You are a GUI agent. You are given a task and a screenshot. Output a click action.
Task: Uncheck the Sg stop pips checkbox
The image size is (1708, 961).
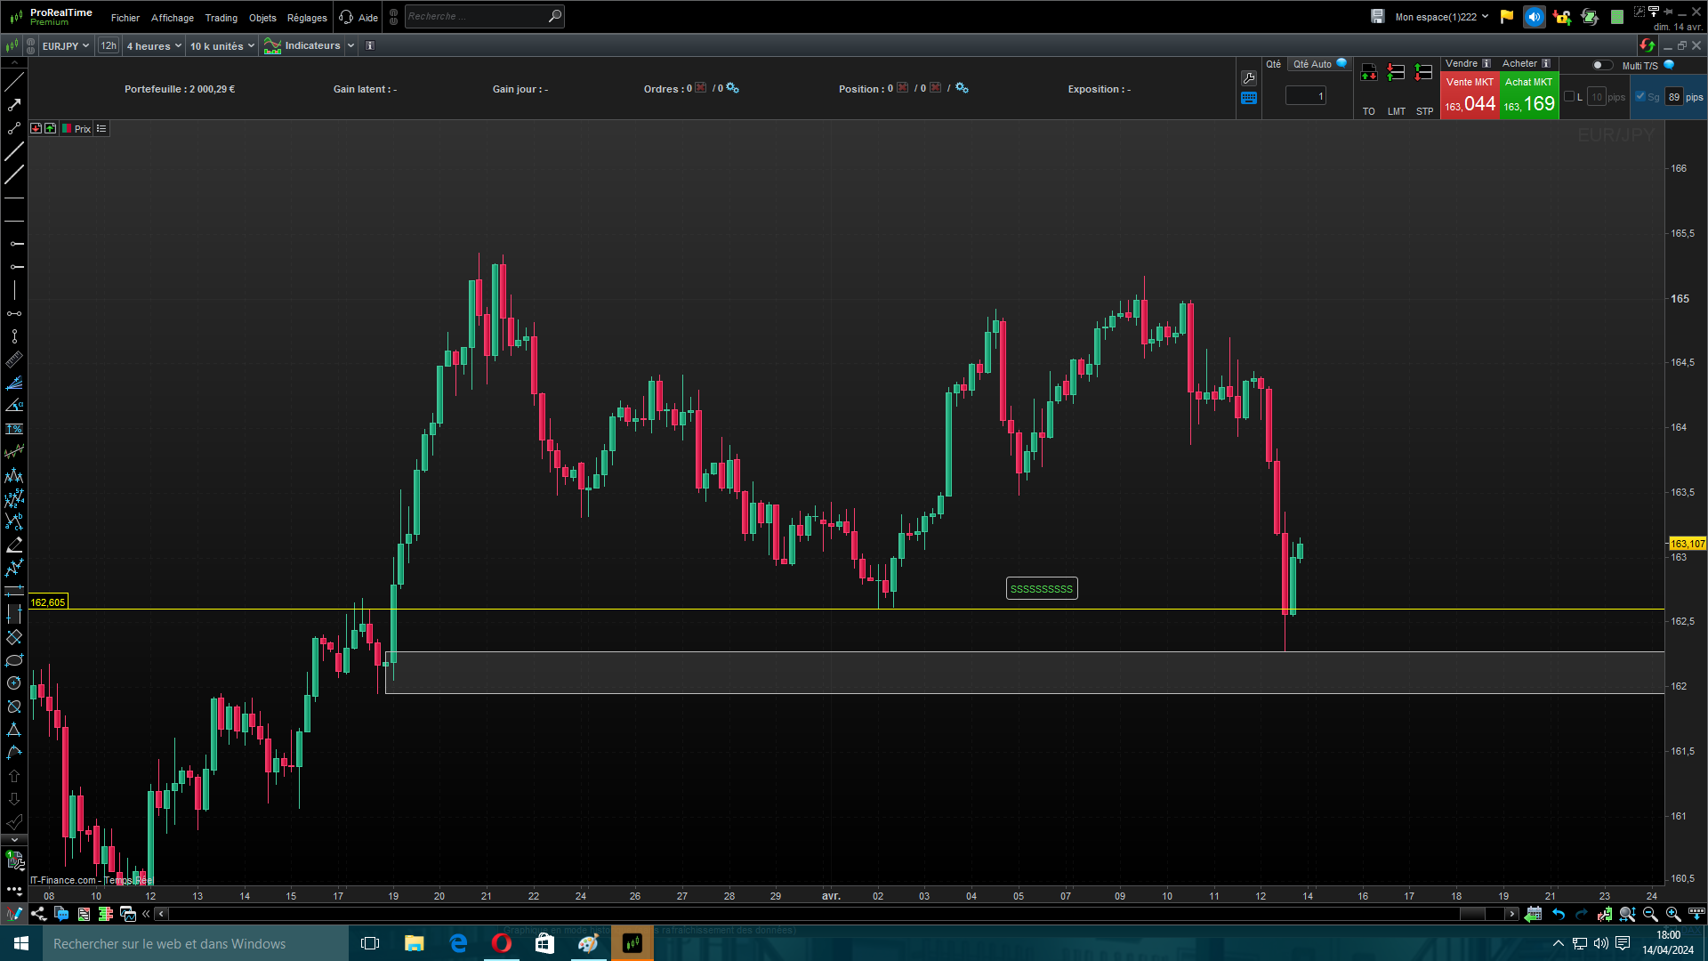[1640, 97]
